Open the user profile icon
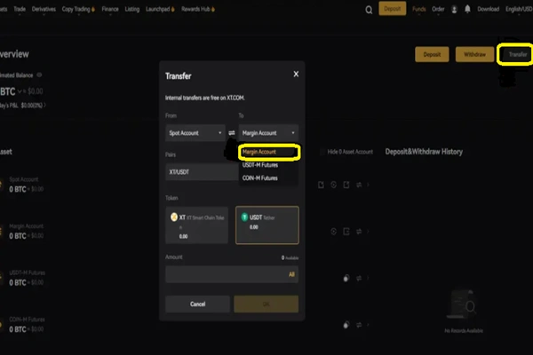 pyautogui.click(x=454, y=10)
